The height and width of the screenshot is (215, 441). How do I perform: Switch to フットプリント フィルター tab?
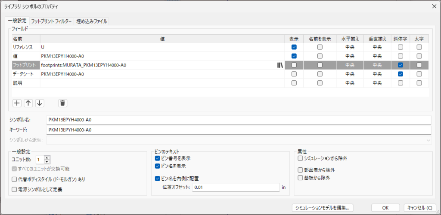click(x=52, y=21)
